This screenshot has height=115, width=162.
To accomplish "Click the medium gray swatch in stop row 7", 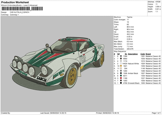I will (x=121, y=71).
